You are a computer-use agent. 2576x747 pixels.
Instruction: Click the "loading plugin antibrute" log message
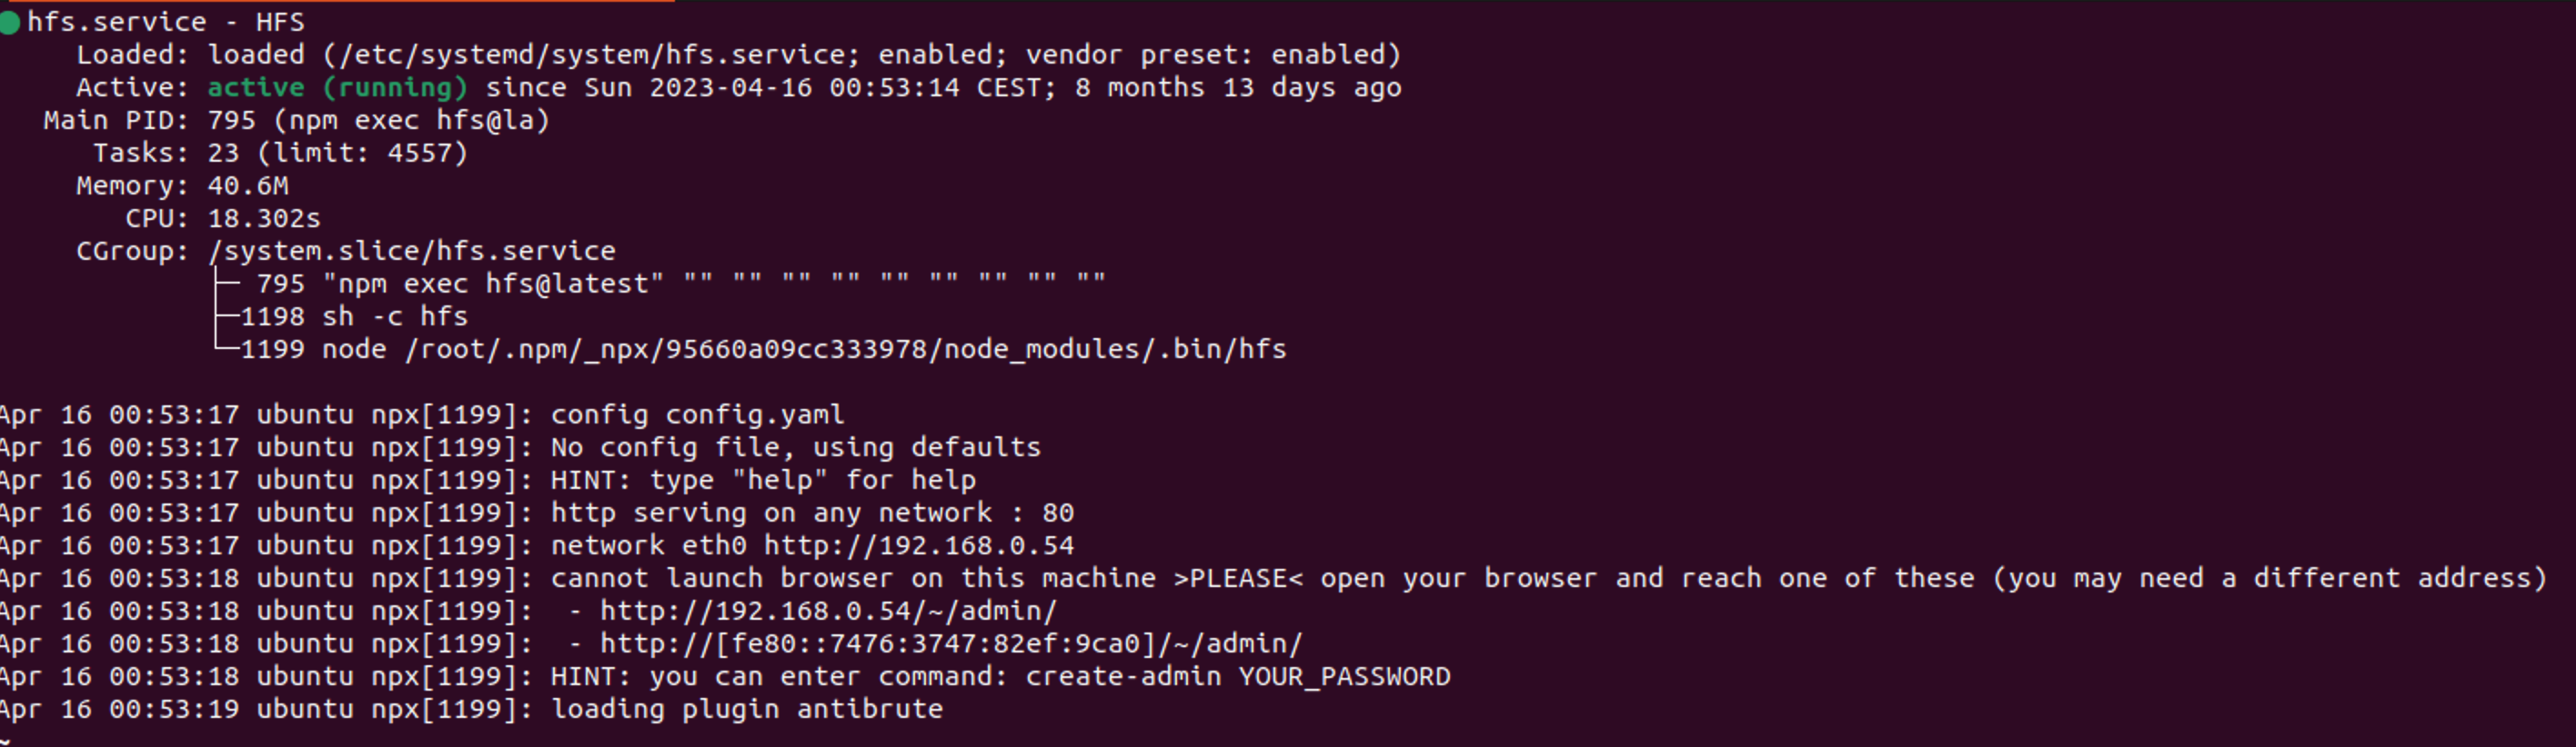tap(746, 710)
